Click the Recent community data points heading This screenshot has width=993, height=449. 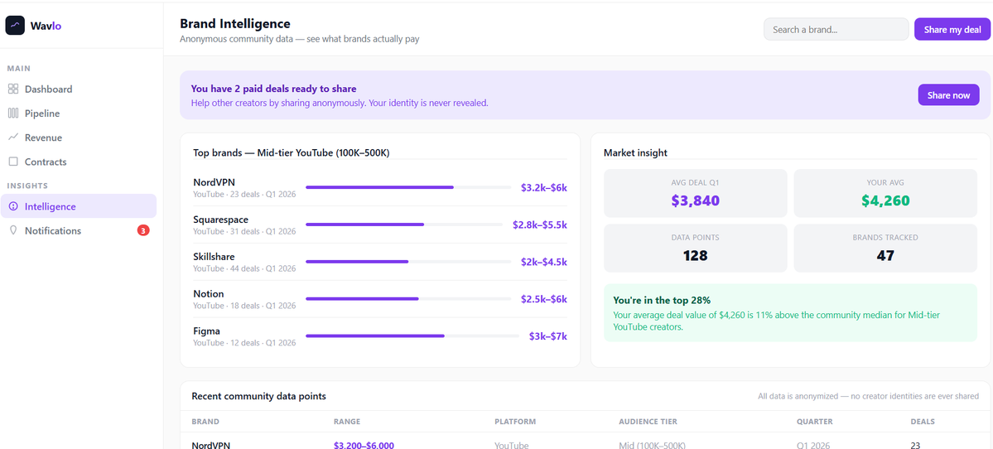pyautogui.click(x=258, y=397)
